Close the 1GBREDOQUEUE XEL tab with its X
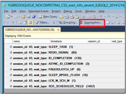The image size is (126, 94). 58,30
